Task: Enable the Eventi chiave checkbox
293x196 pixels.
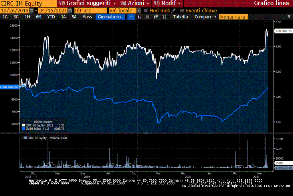Action: point(182,11)
